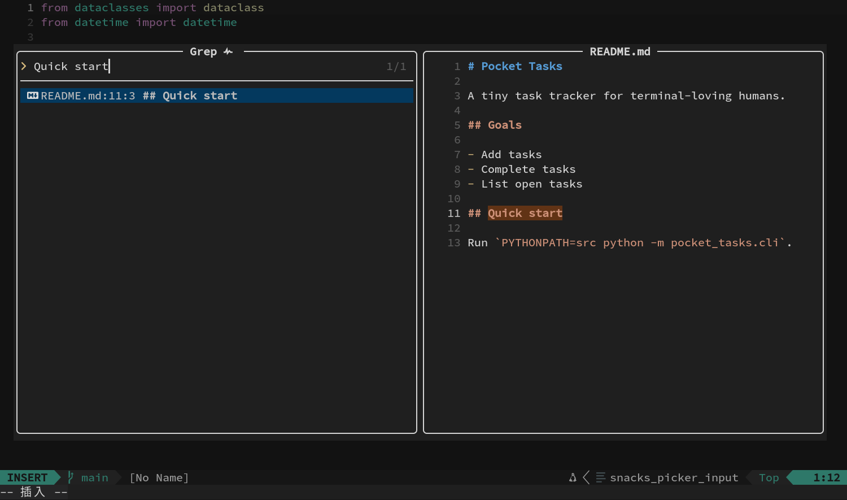Click the Grep picker title
This screenshot has width=847, height=500.
[x=203, y=51]
